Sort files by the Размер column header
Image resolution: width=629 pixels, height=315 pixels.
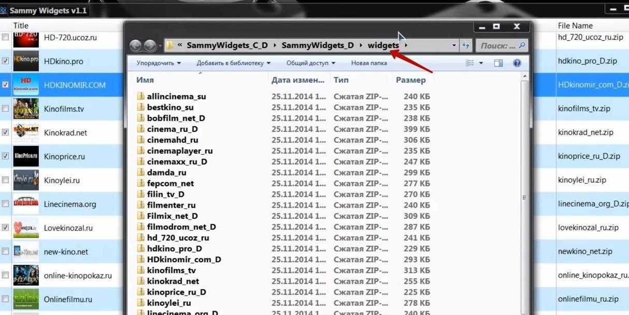tap(411, 80)
